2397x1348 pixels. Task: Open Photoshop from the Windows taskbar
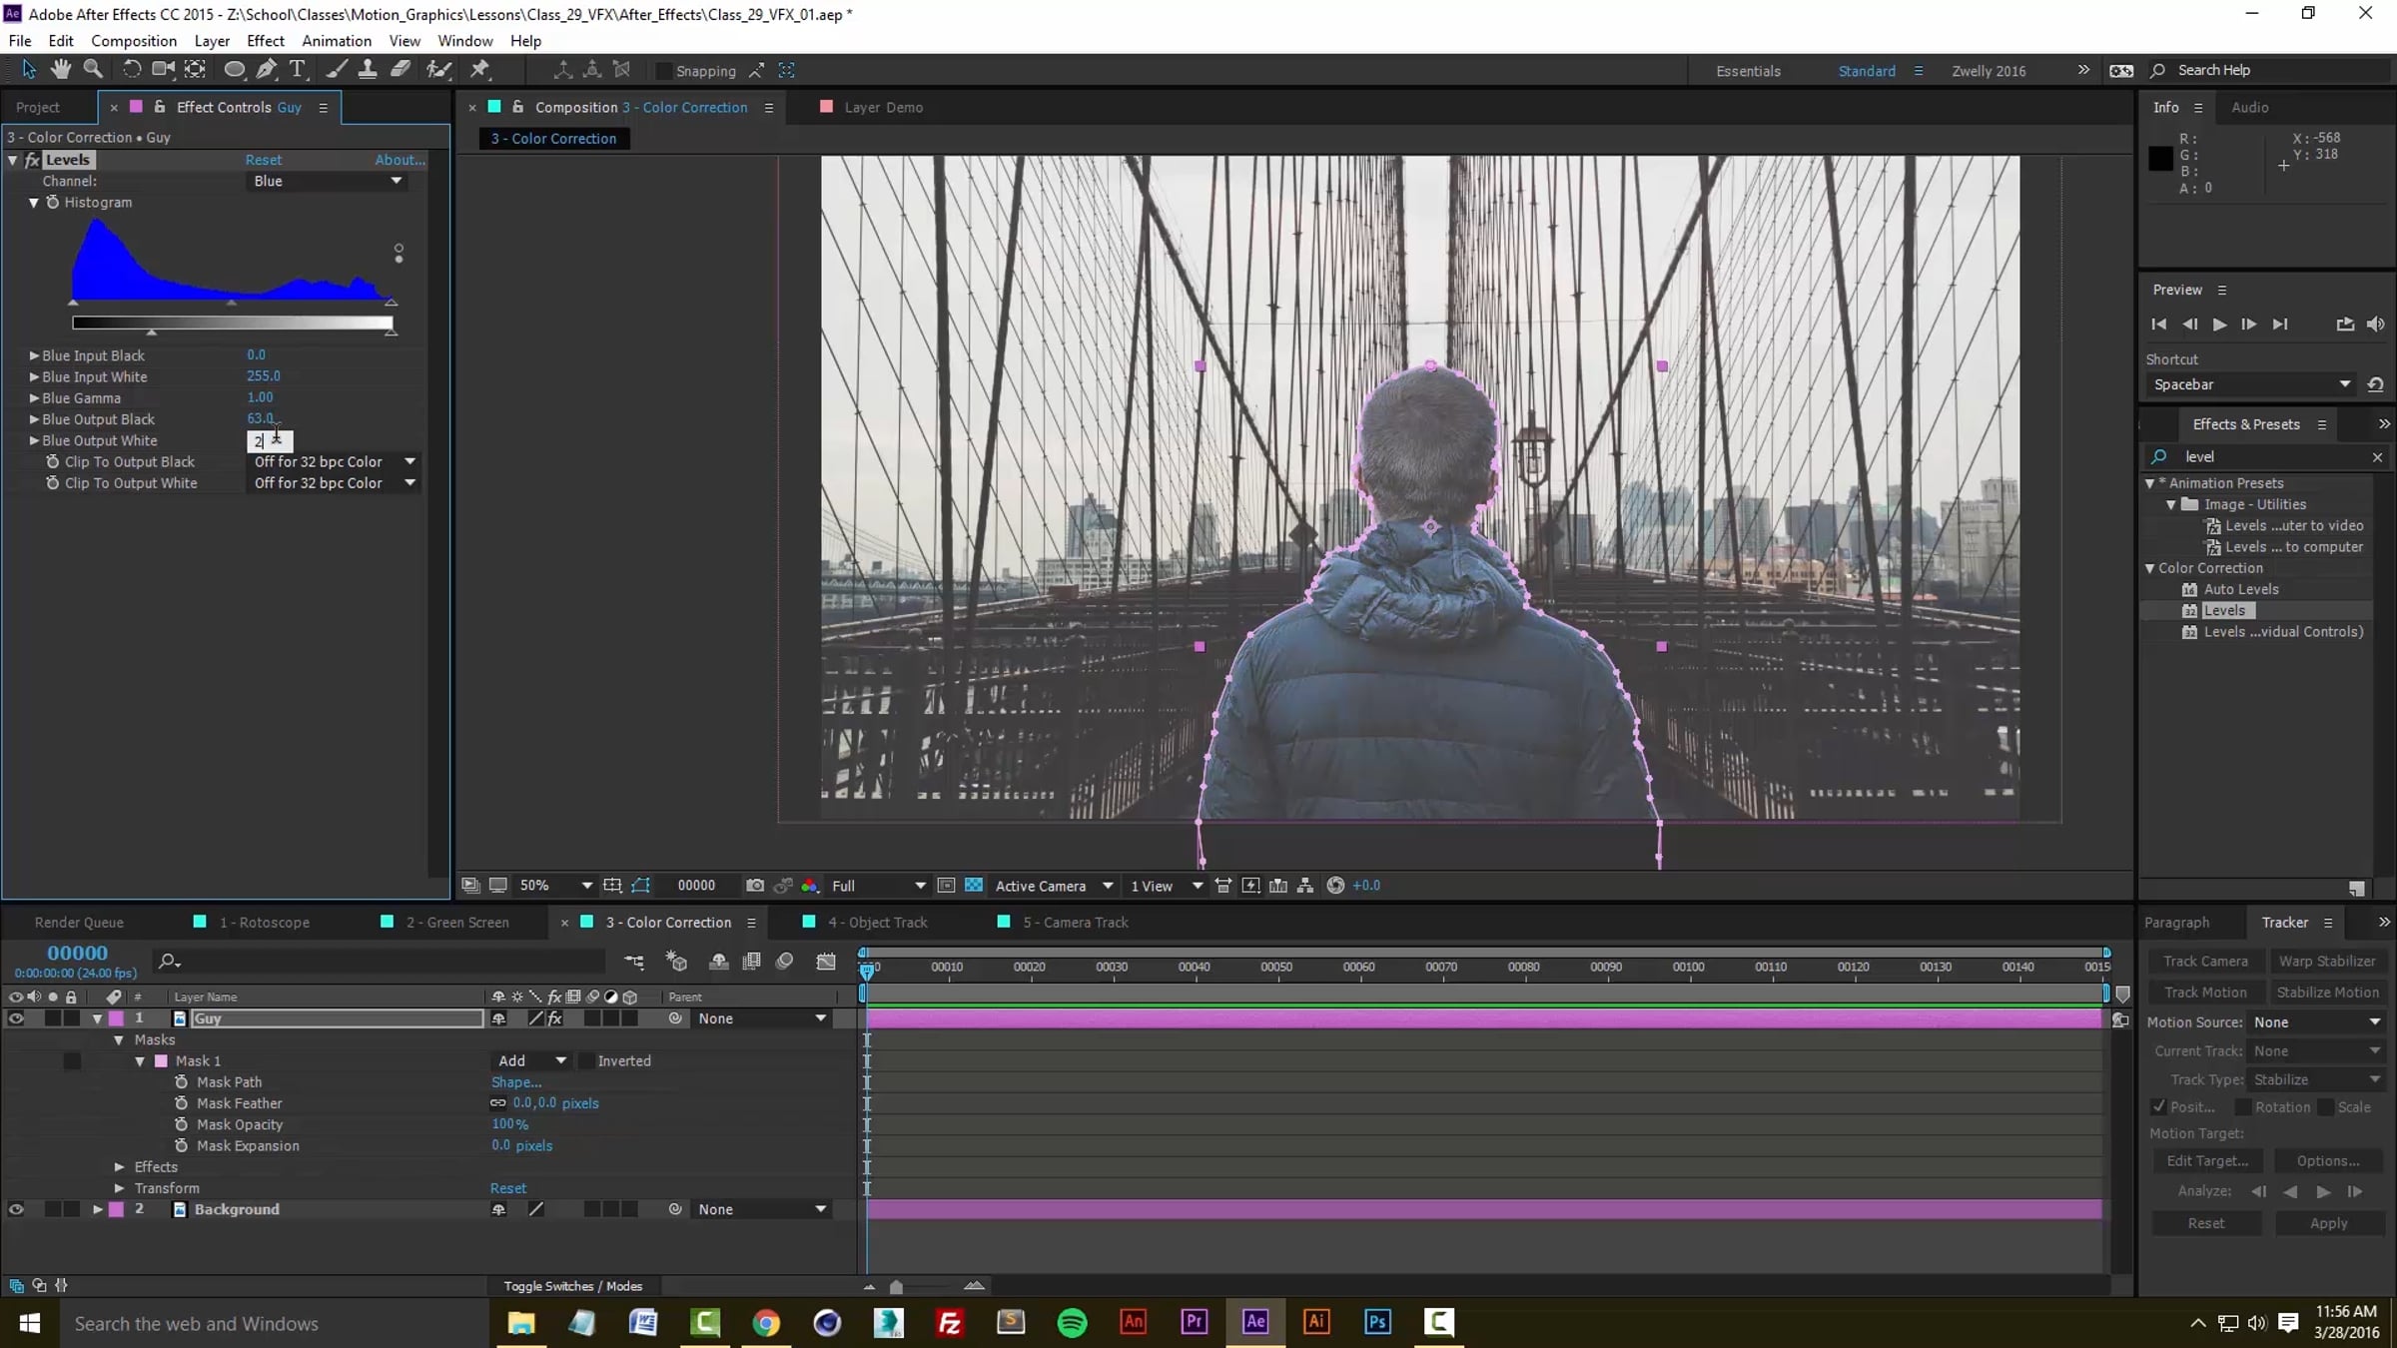pos(1377,1323)
